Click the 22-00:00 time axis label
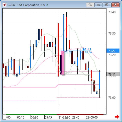The height and width of the screenshot is (122, 122). point(92,117)
